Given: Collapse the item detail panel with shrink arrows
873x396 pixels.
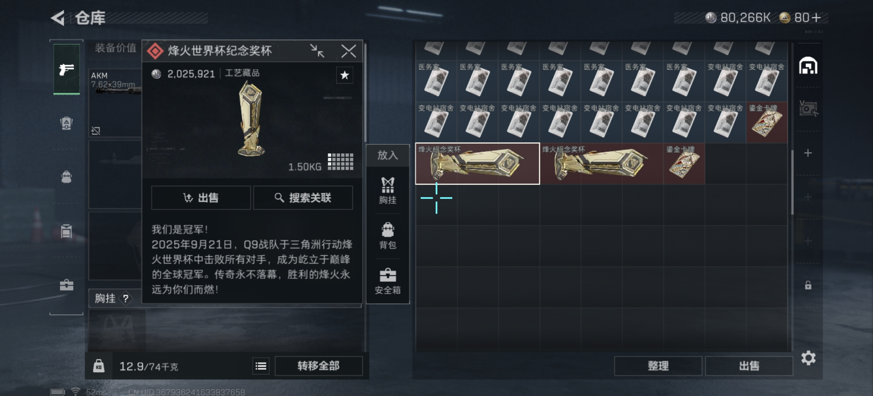Looking at the screenshot, I should (317, 51).
